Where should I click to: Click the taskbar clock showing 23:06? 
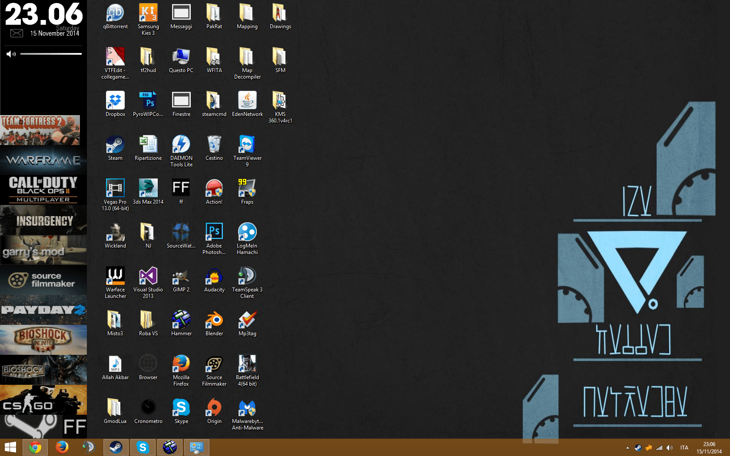(709, 447)
